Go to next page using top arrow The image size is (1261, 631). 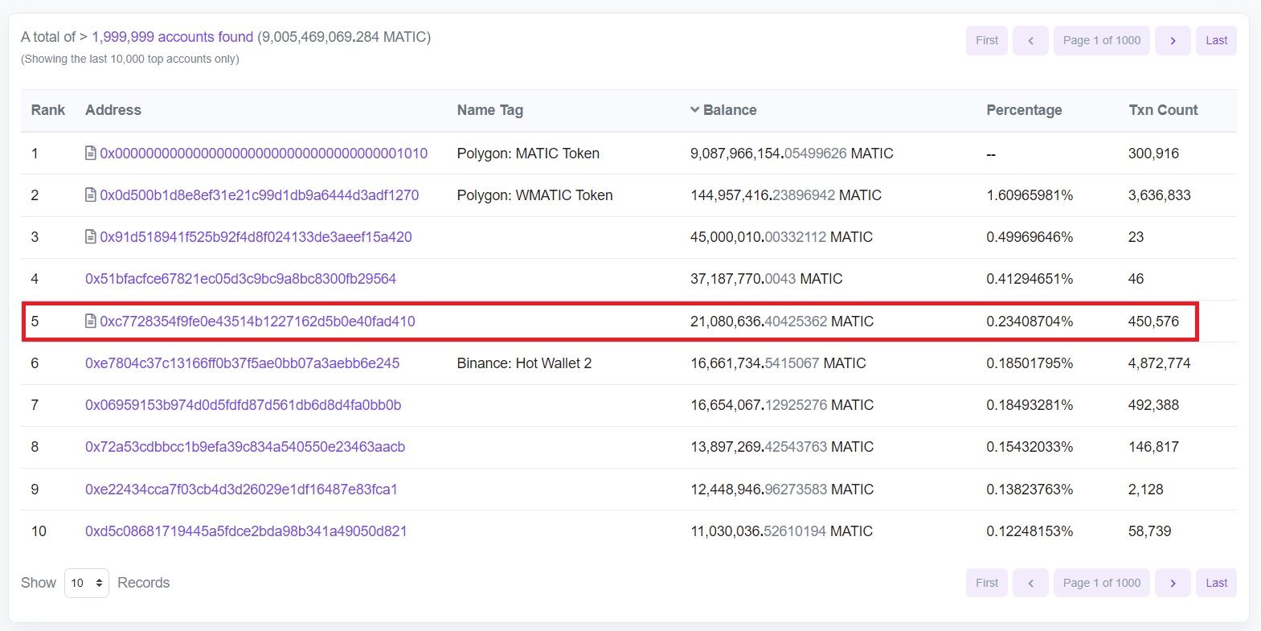point(1172,40)
